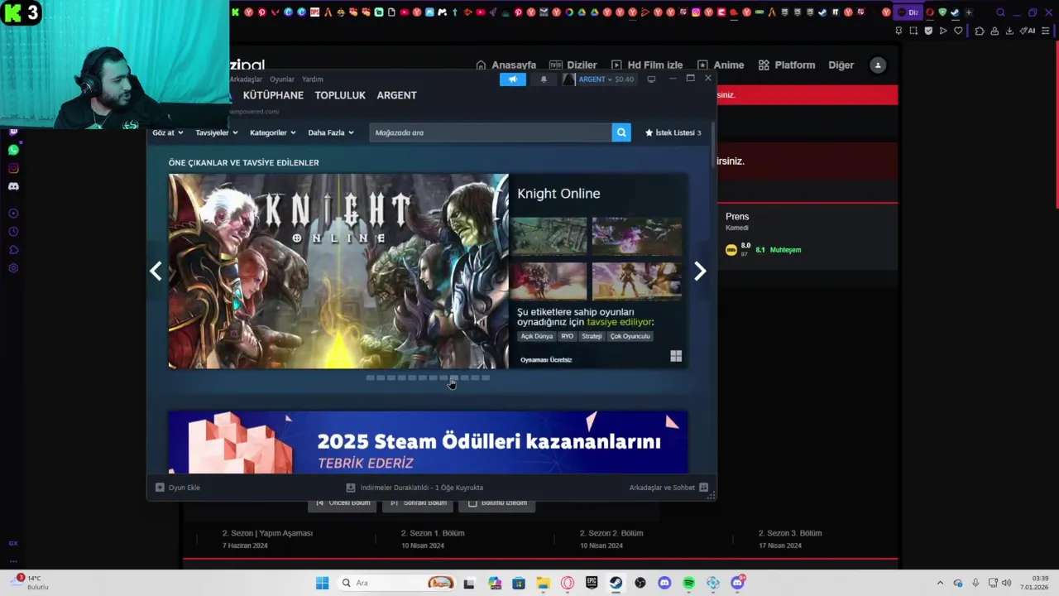This screenshot has width=1059, height=596.
Task: Open the KÜTÜPHANE tab in Steam
Action: click(x=273, y=95)
